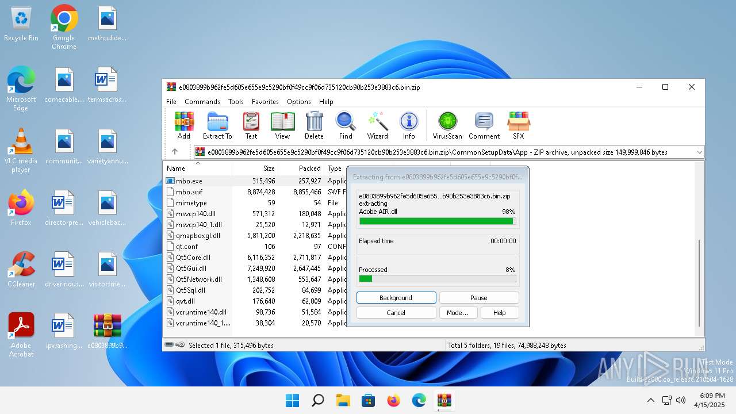Screen dimensions: 736x414
Task: Open the Favorites menu
Action: (x=265, y=102)
